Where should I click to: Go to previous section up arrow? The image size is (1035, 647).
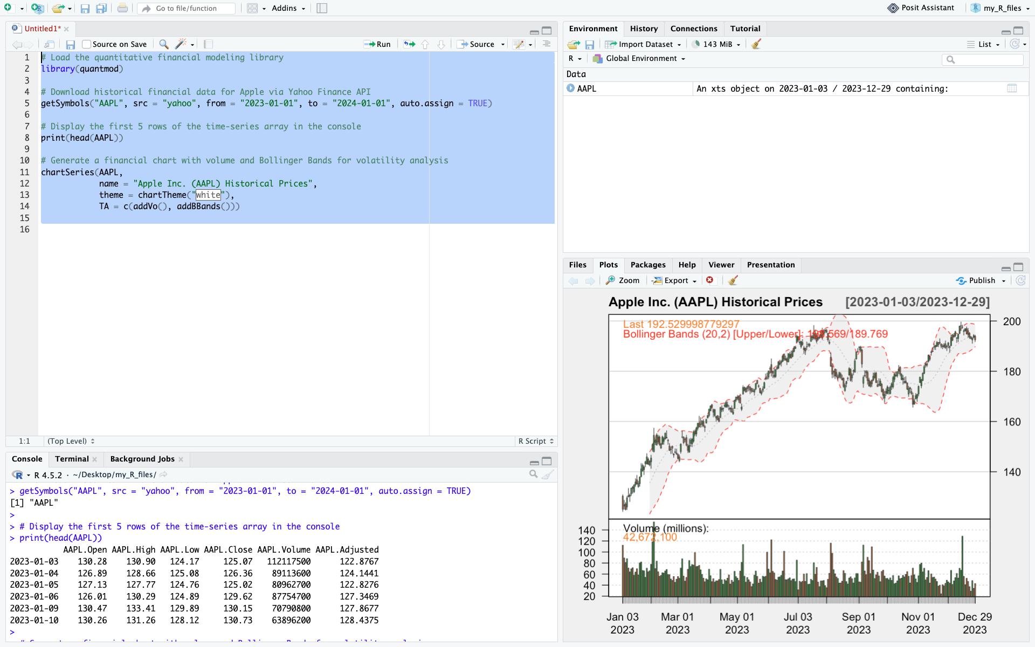(x=425, y=44)
